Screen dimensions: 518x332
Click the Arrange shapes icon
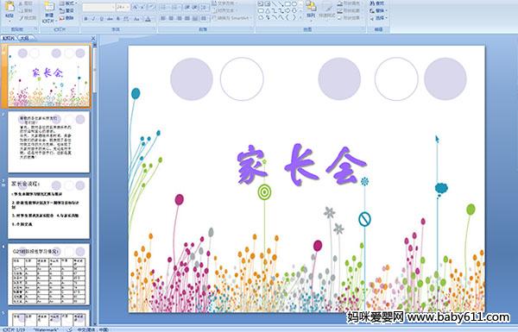click(x=311, y=9)
